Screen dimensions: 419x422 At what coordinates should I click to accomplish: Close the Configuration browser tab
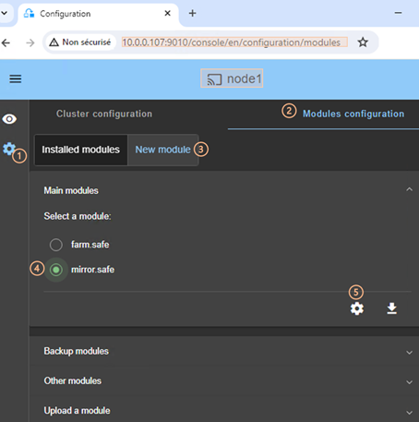(x=167, y=13)
